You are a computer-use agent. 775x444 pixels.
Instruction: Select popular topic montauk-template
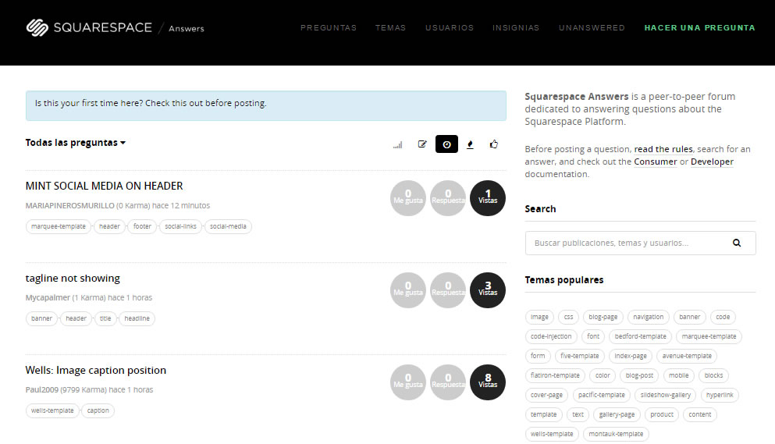[616, 434]
